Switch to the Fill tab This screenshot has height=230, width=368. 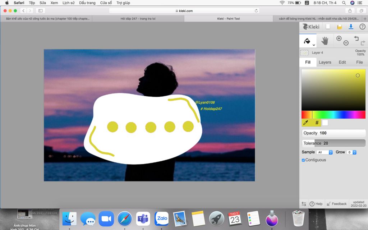coord(308,62)
